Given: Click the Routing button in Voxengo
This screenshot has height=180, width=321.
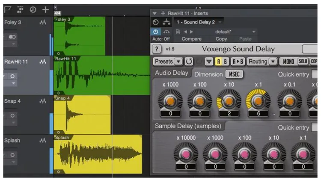Looking at the screenshot, I should click(258, 62).
